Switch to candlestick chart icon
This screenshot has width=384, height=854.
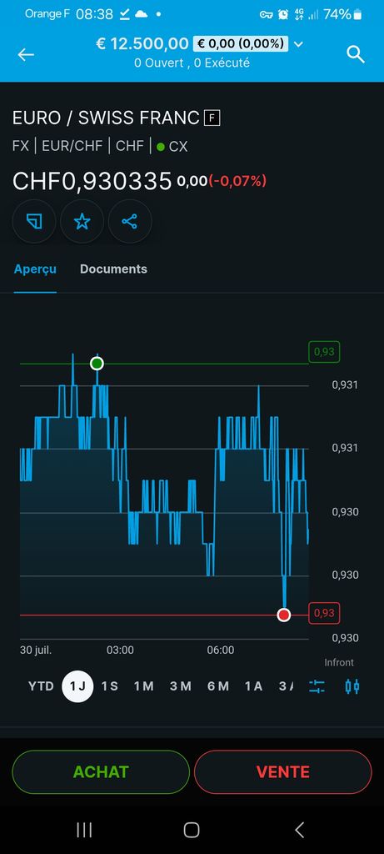click(352, 686)
